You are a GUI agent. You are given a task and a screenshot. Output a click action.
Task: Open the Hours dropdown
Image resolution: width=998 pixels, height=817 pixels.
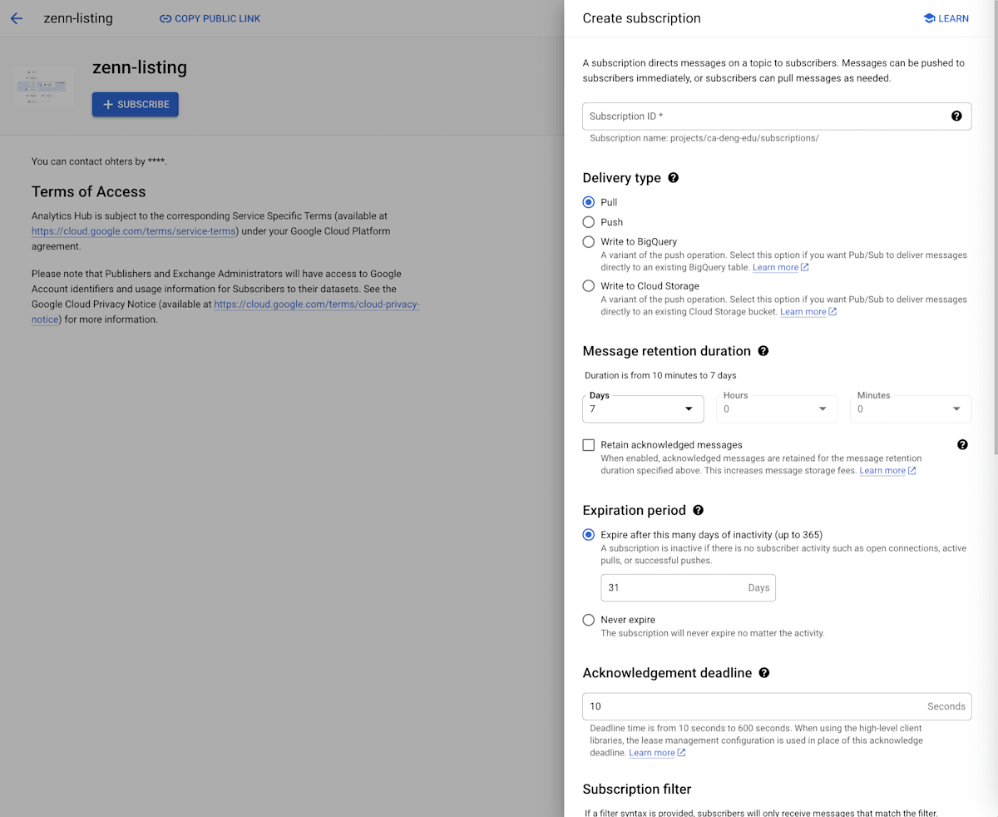(x=777, y=408)
